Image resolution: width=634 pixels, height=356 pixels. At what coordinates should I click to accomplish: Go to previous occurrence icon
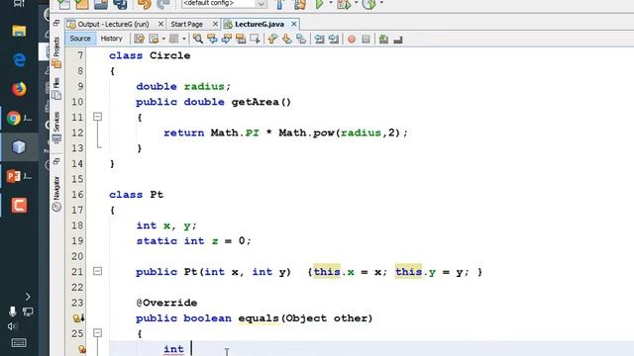point(212,39)
